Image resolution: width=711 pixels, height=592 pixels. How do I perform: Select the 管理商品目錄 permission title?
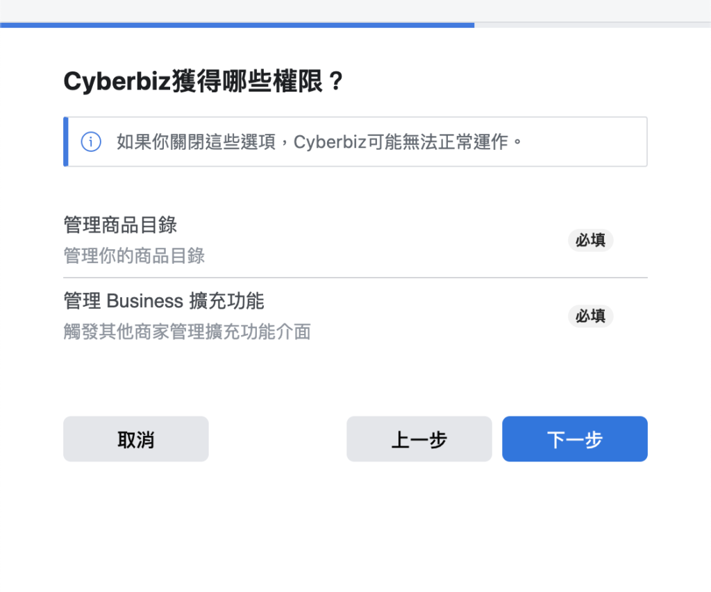point(120,225)
